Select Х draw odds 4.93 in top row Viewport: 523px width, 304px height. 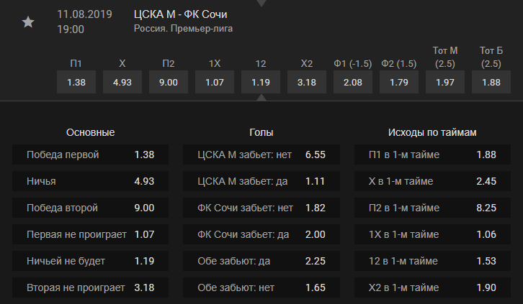(122, 82)
